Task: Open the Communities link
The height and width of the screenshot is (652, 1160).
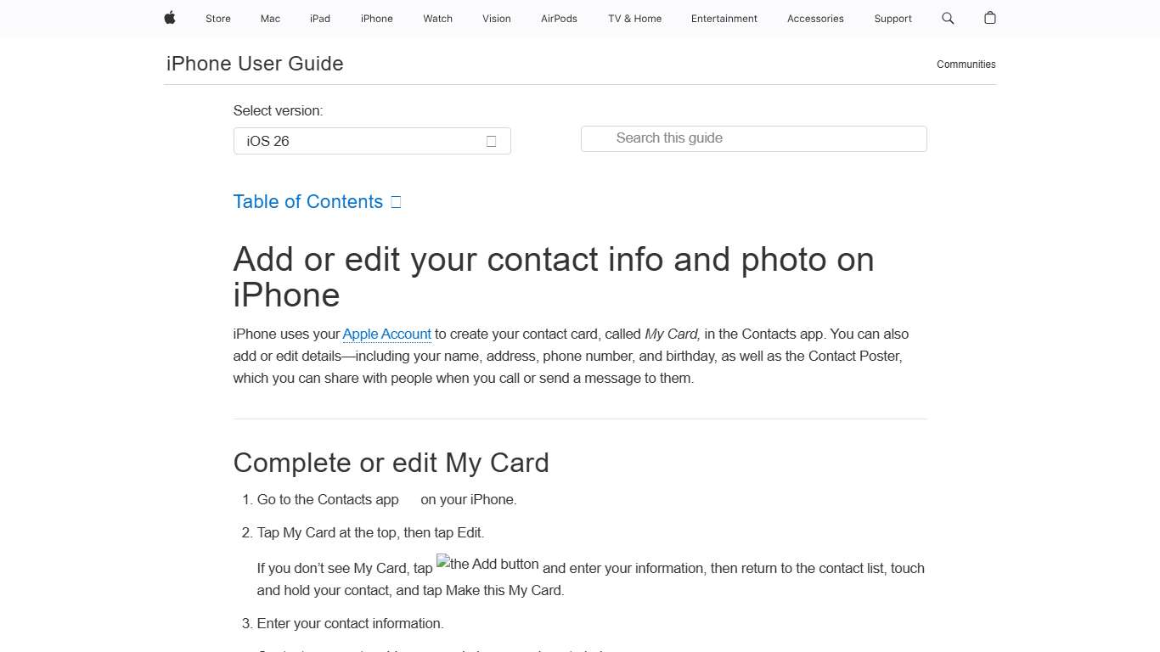Action: point(966,64)
